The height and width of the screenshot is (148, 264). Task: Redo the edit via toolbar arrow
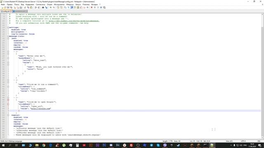(x=39, y=7)
